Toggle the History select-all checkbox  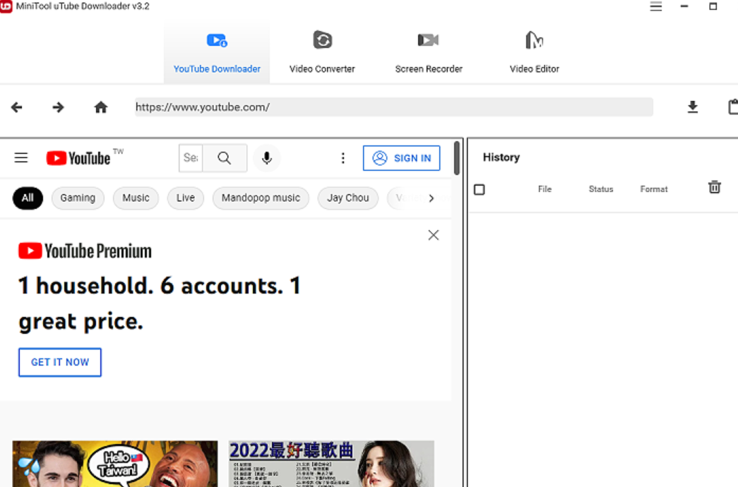[479, 190]
